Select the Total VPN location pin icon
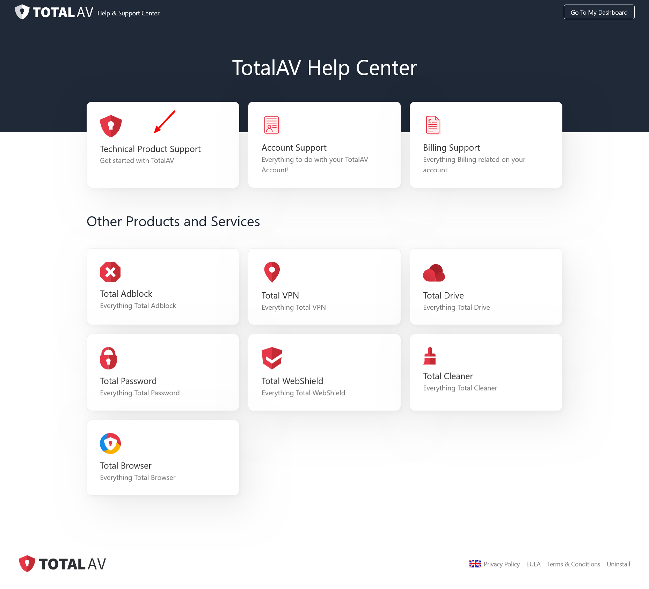 click(x=272, y=272)
